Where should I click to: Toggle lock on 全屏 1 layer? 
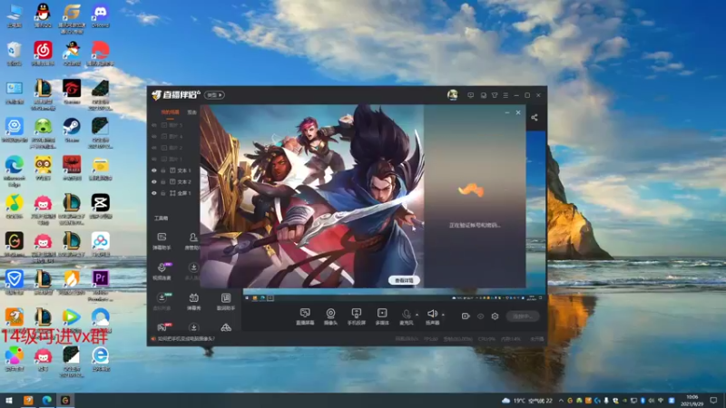[163, 193]
